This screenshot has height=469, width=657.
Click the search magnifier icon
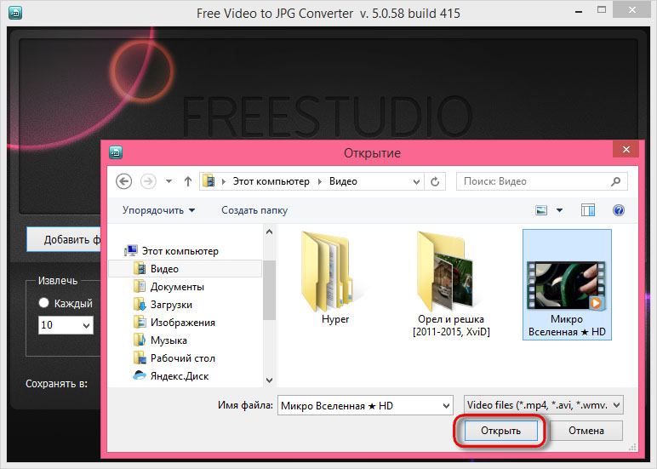[615, 181]
